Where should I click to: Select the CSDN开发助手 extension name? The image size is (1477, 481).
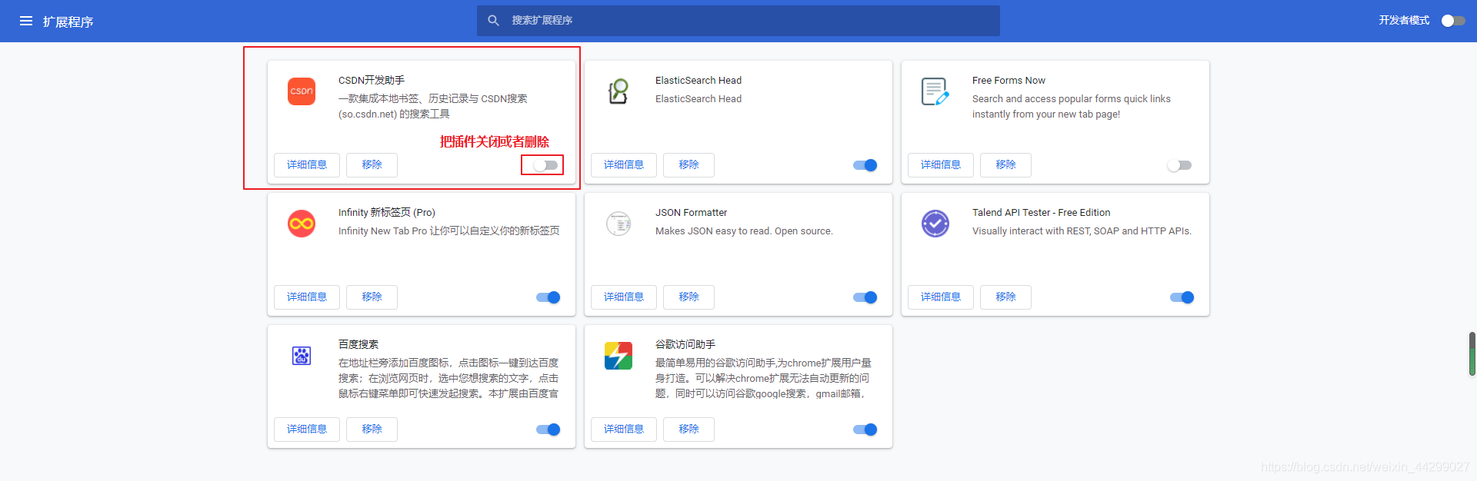pyautogui.click(x=372, y=81)
